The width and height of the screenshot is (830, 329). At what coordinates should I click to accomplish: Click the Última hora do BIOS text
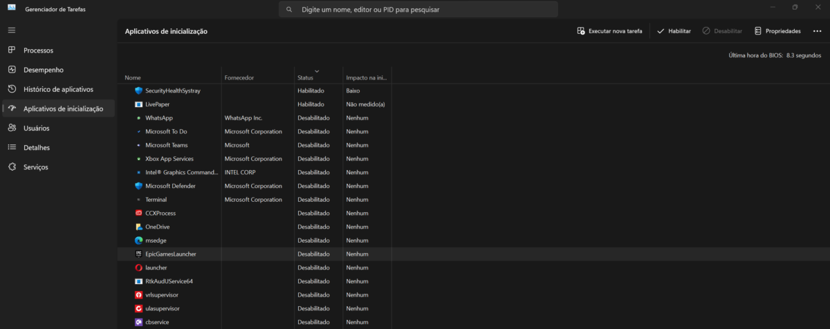[x=775, y=55]
